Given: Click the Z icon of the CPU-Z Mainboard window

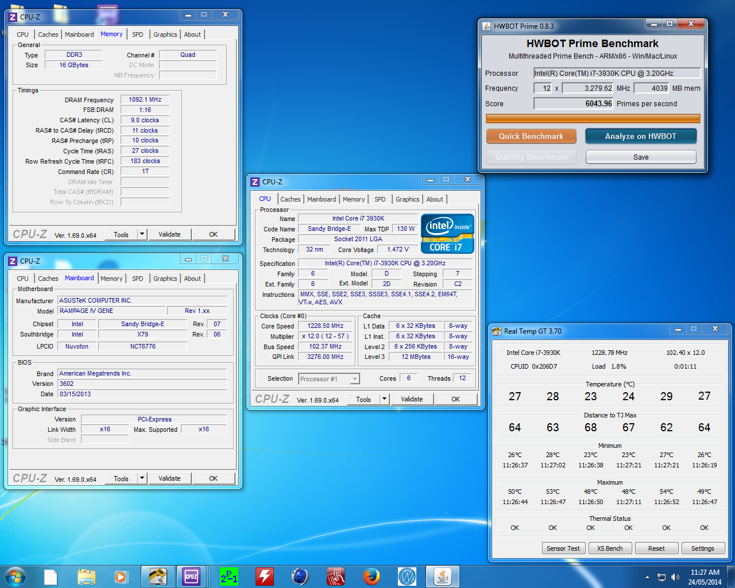Looking at the screenshot, I should [x=13, y=261].
